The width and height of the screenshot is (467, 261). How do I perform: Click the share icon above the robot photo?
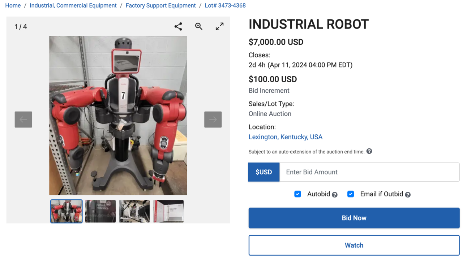178,26
